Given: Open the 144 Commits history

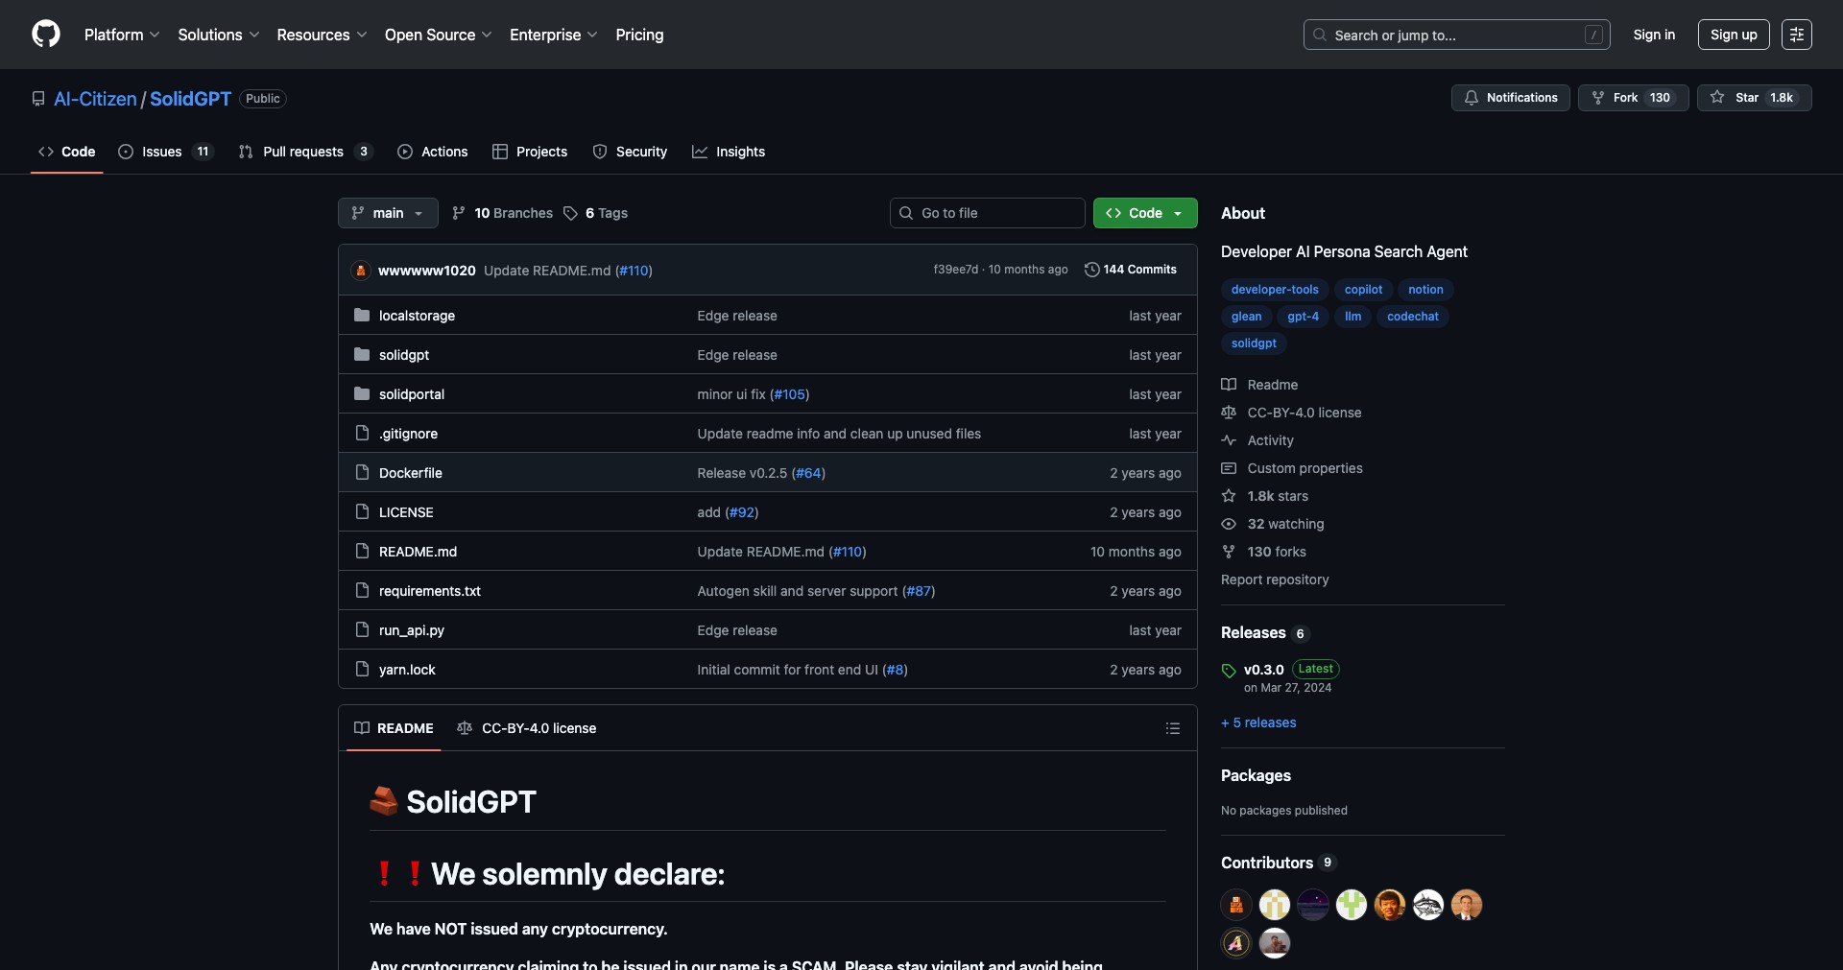Looking at the screenshot, I should [x=1131, y=270].
